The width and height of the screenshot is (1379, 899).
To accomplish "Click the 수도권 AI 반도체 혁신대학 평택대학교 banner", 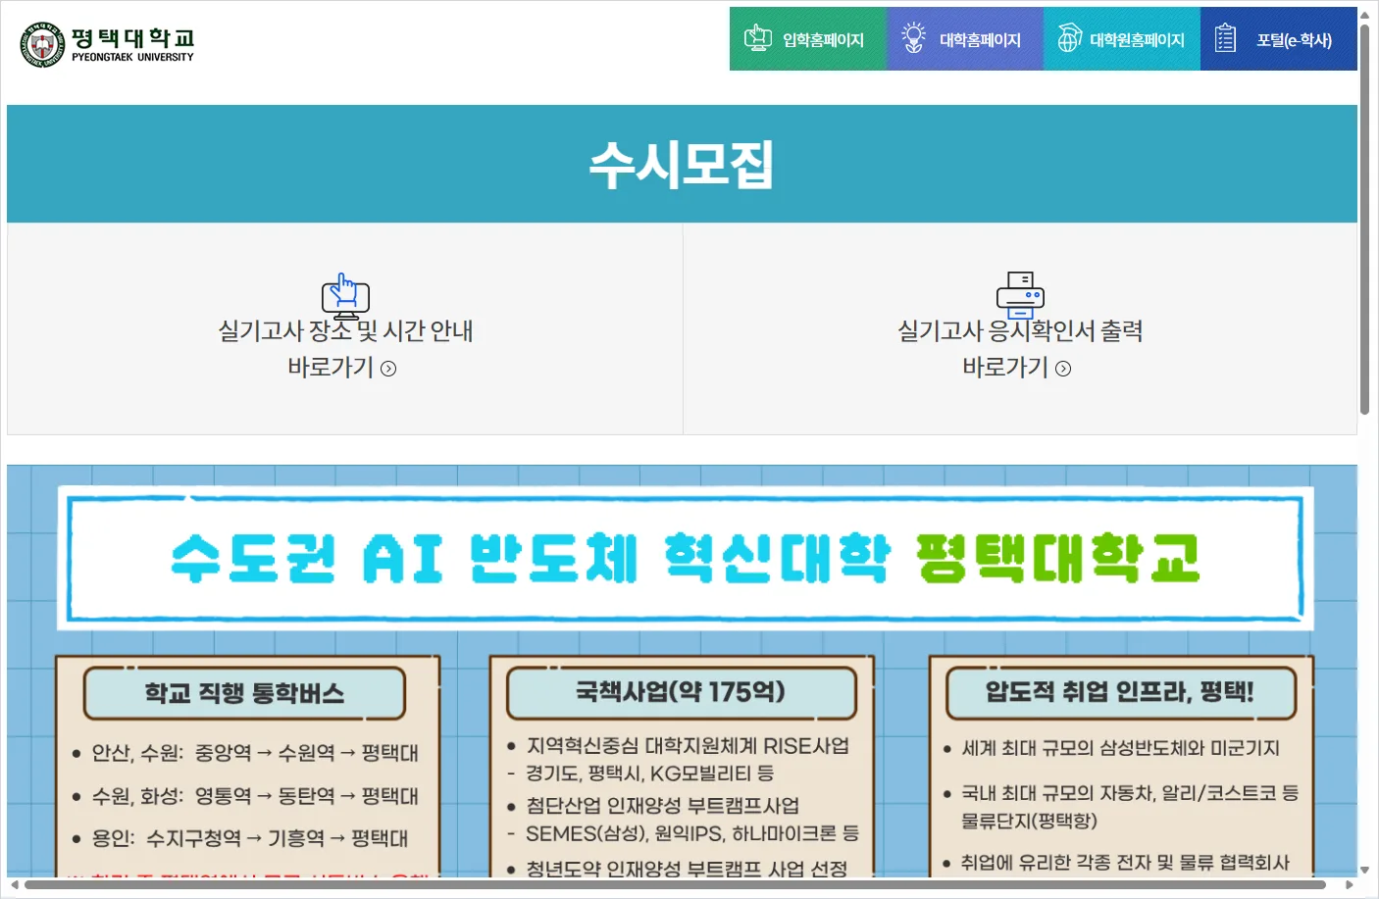I will point(685,558).
